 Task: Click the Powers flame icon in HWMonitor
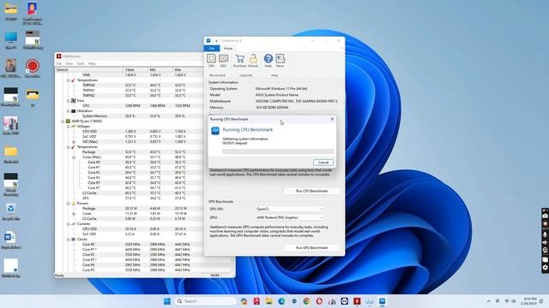(74, 204)
